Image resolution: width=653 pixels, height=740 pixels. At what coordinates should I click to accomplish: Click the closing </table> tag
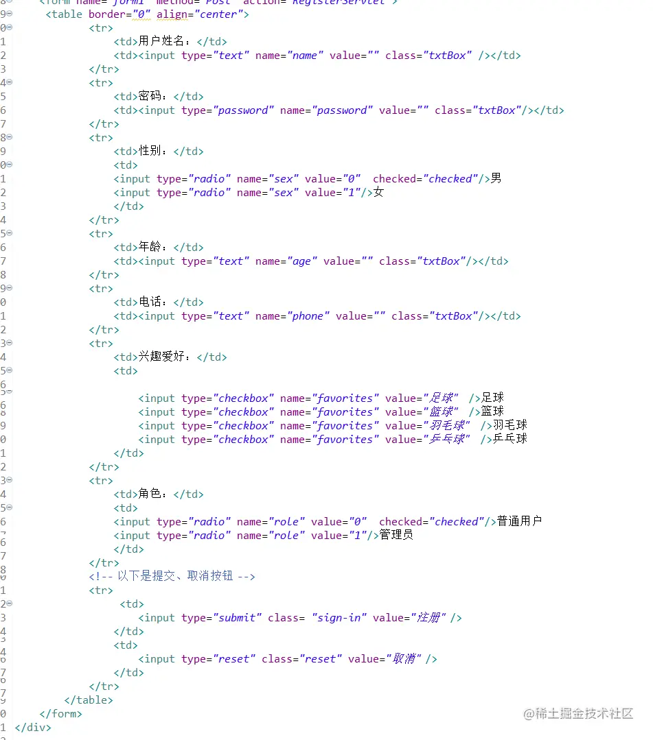(x=89, y=700)
